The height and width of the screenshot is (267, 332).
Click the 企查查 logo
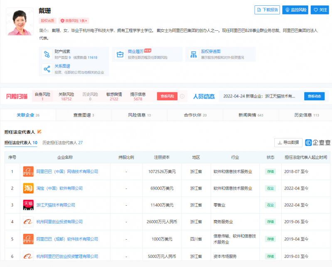[x=317, y=143]
